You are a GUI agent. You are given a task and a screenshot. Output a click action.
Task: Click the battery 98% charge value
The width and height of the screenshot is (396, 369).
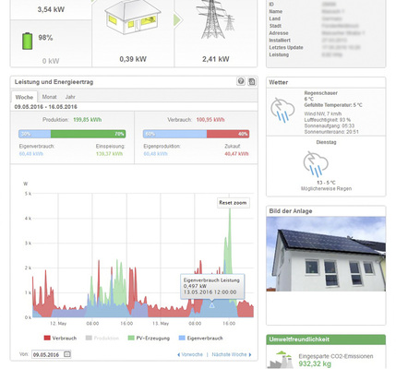(45, 38)
